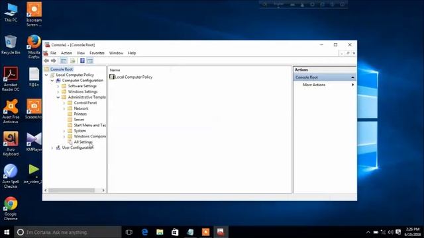Select Mozilla Firefox desktop icon
The image size is (424, 238).
[34, 46]
